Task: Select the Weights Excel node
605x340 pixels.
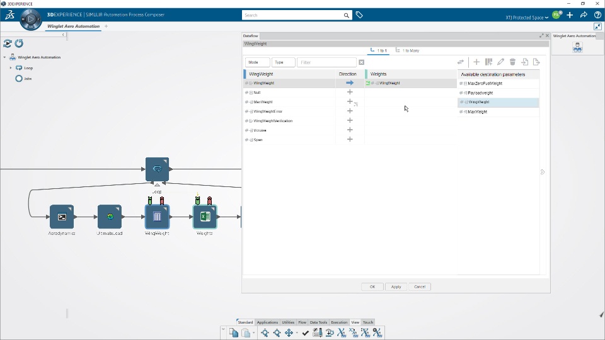Action: tap(205, 217)
